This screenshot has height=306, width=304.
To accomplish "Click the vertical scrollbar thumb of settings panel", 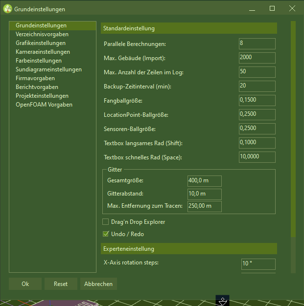I will 293,129.
